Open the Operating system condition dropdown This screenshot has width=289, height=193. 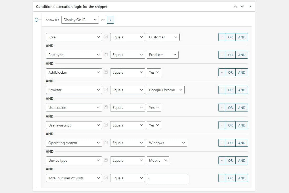pos(74,143)
